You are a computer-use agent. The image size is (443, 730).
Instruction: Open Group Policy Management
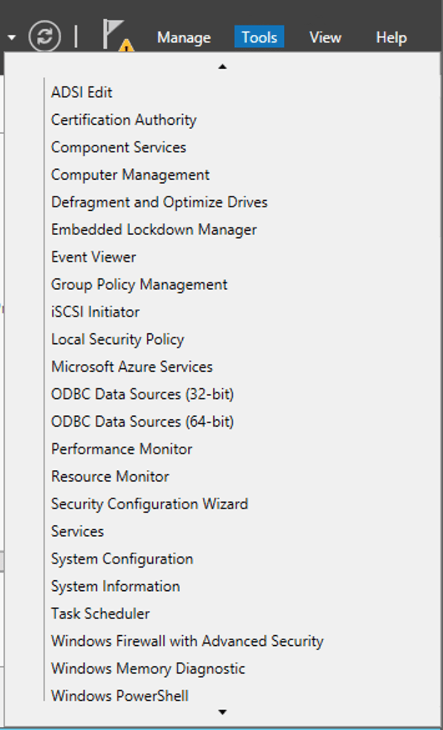pyautogui.click(x=139, y=285)
